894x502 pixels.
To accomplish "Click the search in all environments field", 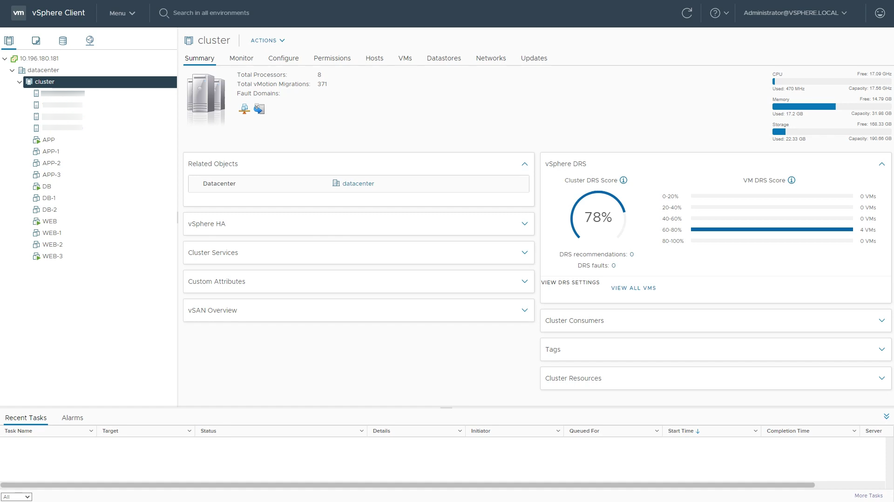I will pos(211,13).
